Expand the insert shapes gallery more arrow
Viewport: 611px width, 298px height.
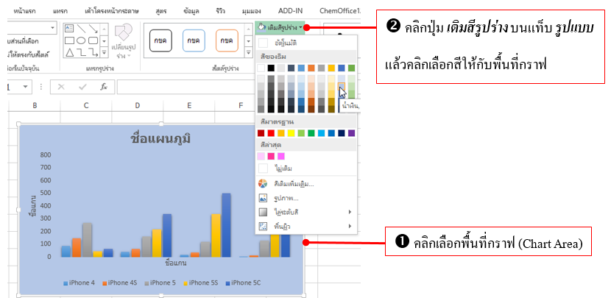104,52
